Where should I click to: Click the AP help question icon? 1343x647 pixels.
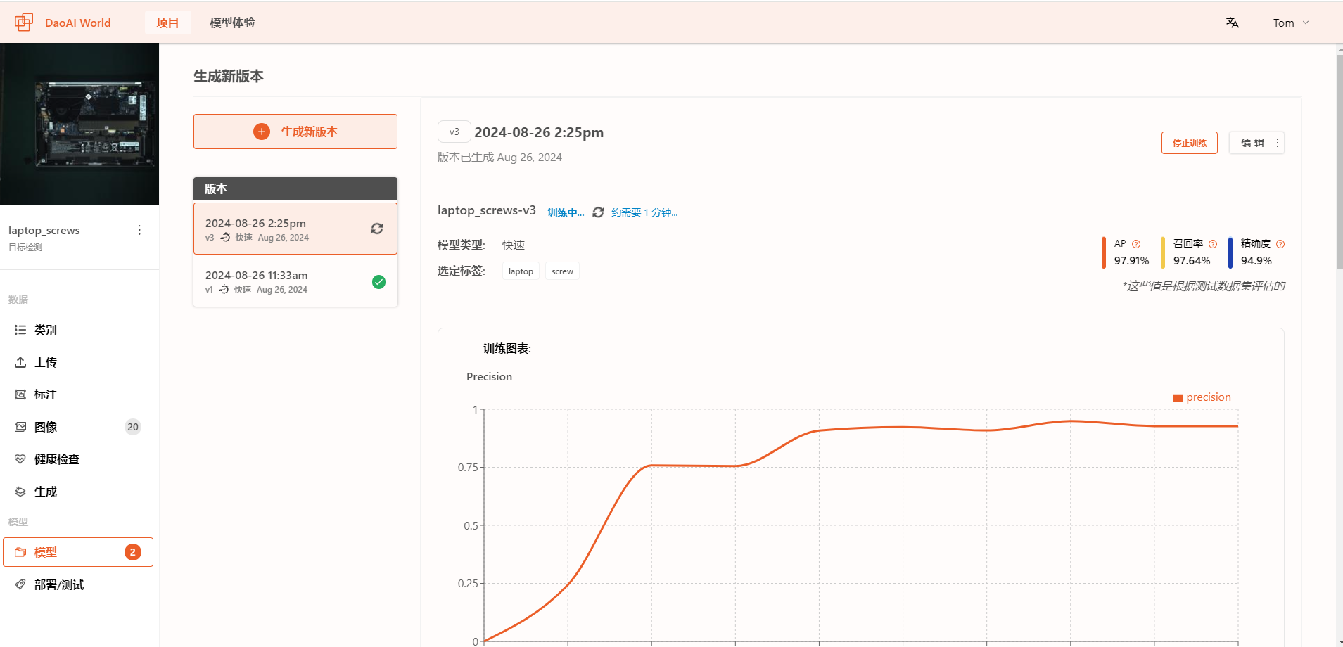pos(1136,244)
